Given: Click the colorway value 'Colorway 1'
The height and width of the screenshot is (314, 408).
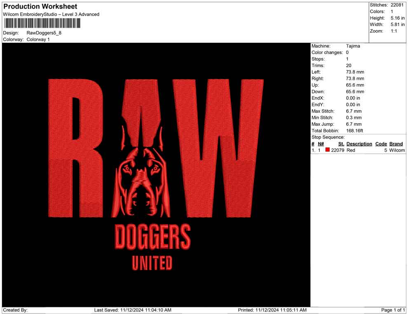Looking at the screenshot, I should (38, 40).
